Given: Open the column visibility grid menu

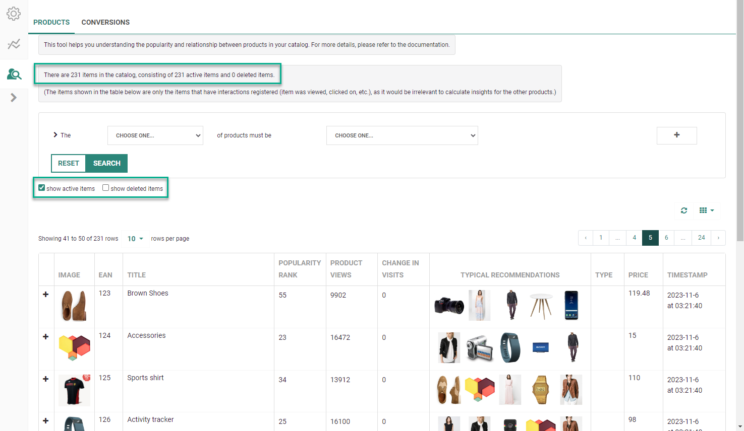Looking at the screenshot, I should [x=706, y=210].
